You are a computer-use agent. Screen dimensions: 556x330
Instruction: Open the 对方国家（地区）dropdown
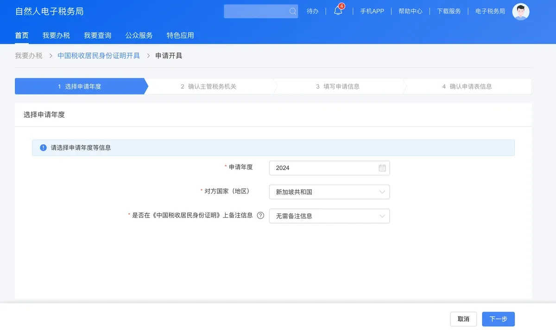[x=329, y=192]
